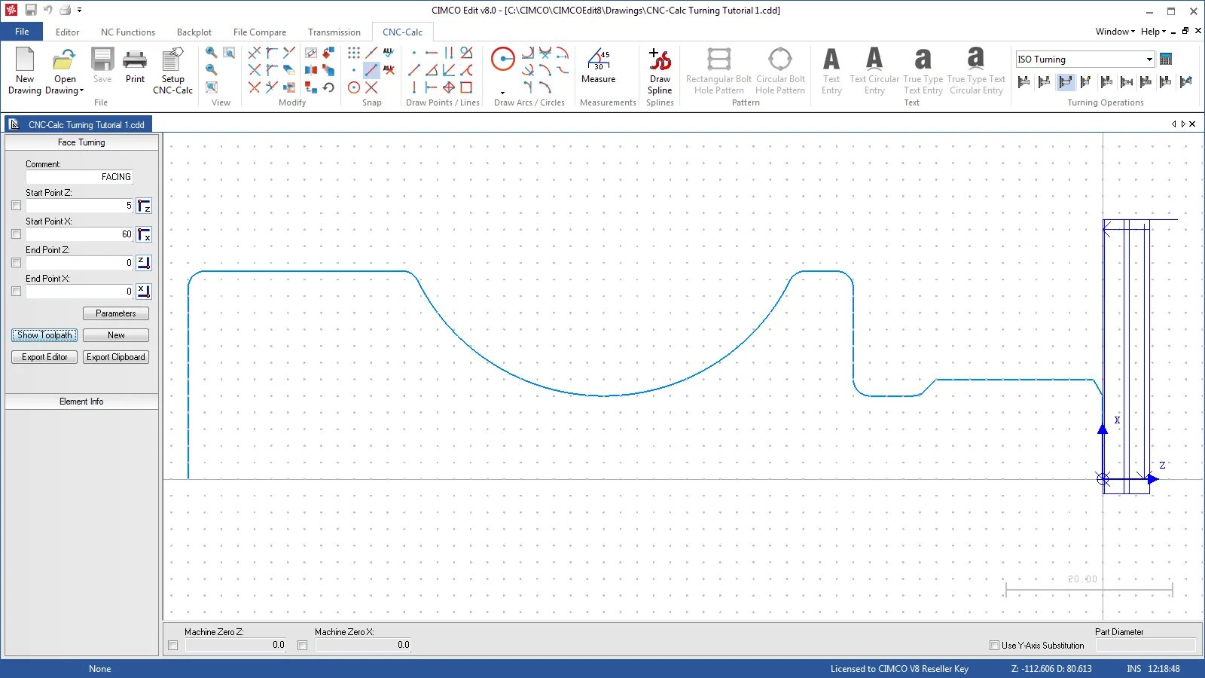Toggle the Start Point Z checkbox
The image size is (1205, 678).
tap(17, 206)
